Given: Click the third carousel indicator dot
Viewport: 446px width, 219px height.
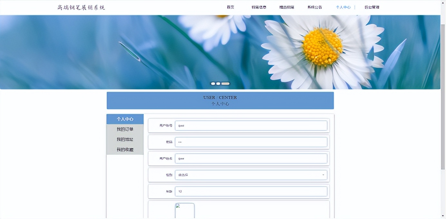Looking at the screenshot, I should (x=226, y=83).
